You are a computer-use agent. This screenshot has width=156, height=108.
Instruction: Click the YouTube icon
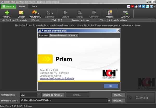pyautogui.click(x=132, y=6)
